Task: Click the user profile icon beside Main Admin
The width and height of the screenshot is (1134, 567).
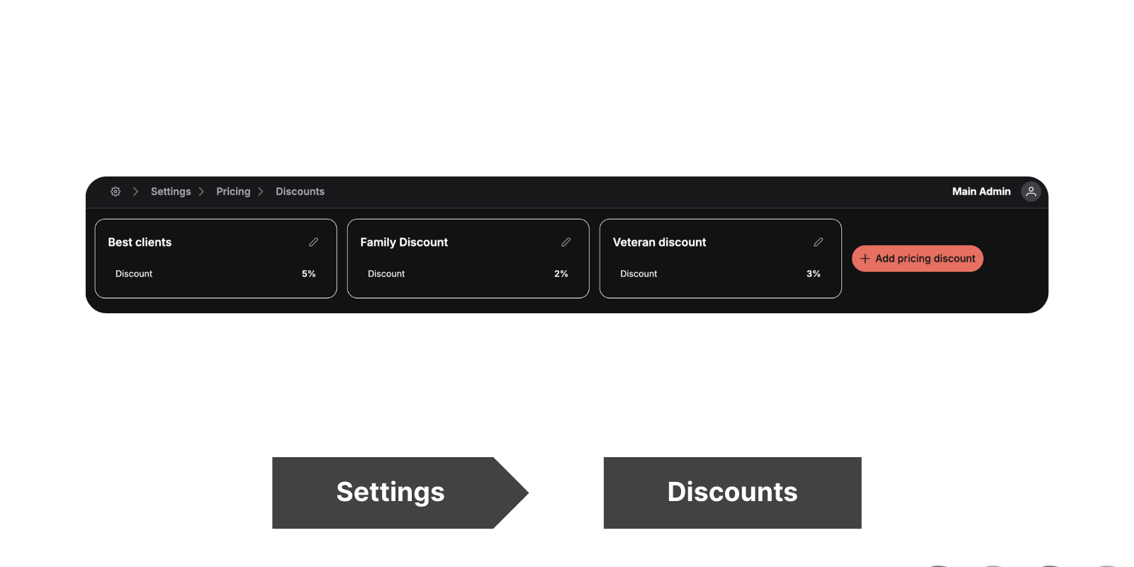Action: tap(1031, 191)
